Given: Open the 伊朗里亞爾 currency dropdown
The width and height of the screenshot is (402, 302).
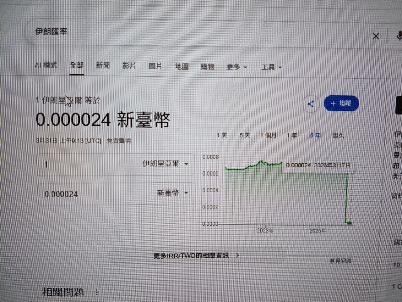Looking at the screenshot, I should point(165,164).
